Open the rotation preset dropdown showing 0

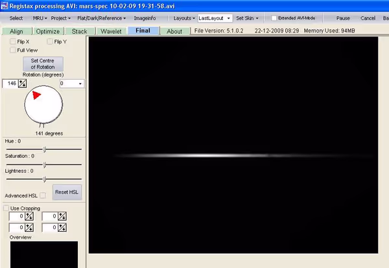tap(71, 84)
